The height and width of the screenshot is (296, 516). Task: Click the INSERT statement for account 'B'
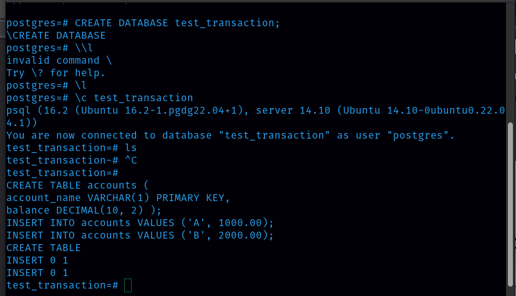[140, 235]
